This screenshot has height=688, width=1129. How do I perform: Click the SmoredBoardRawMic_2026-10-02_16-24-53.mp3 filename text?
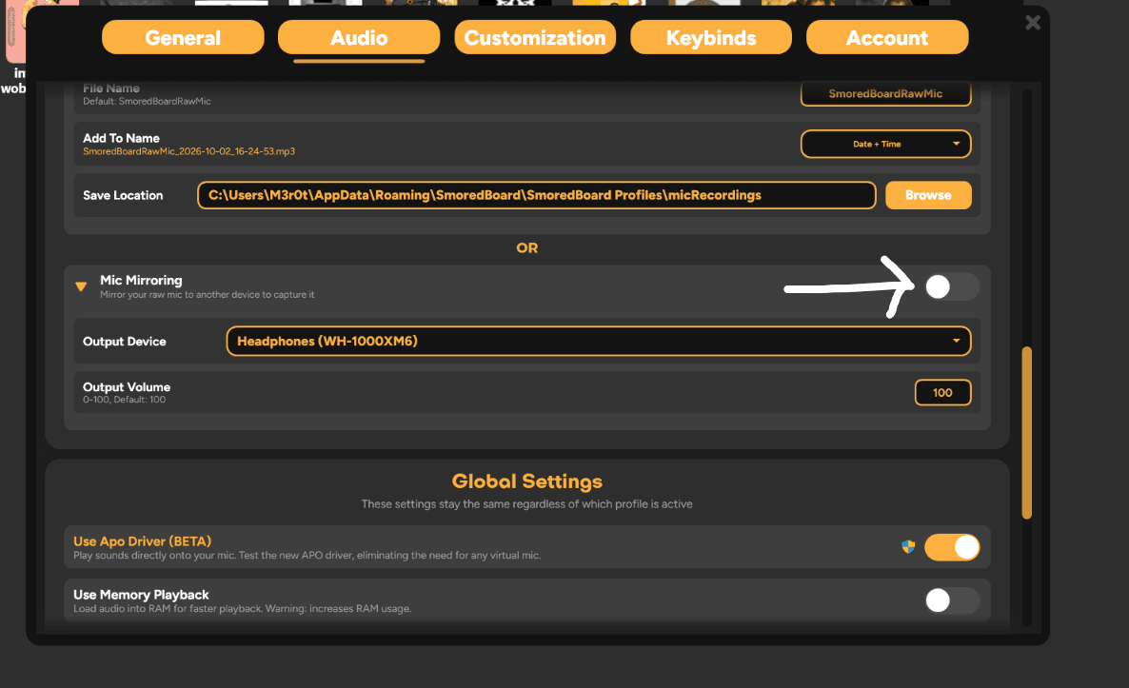(x=188, y=151)
